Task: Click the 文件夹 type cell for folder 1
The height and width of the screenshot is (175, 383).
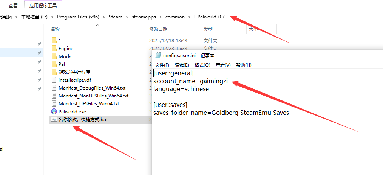Action: tap(210, 40)
